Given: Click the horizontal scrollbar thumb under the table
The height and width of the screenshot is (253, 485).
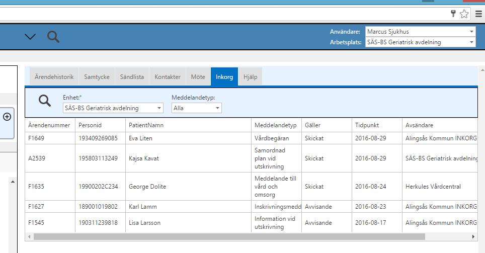Looking at the screenshot, I should tap(229, 237).
